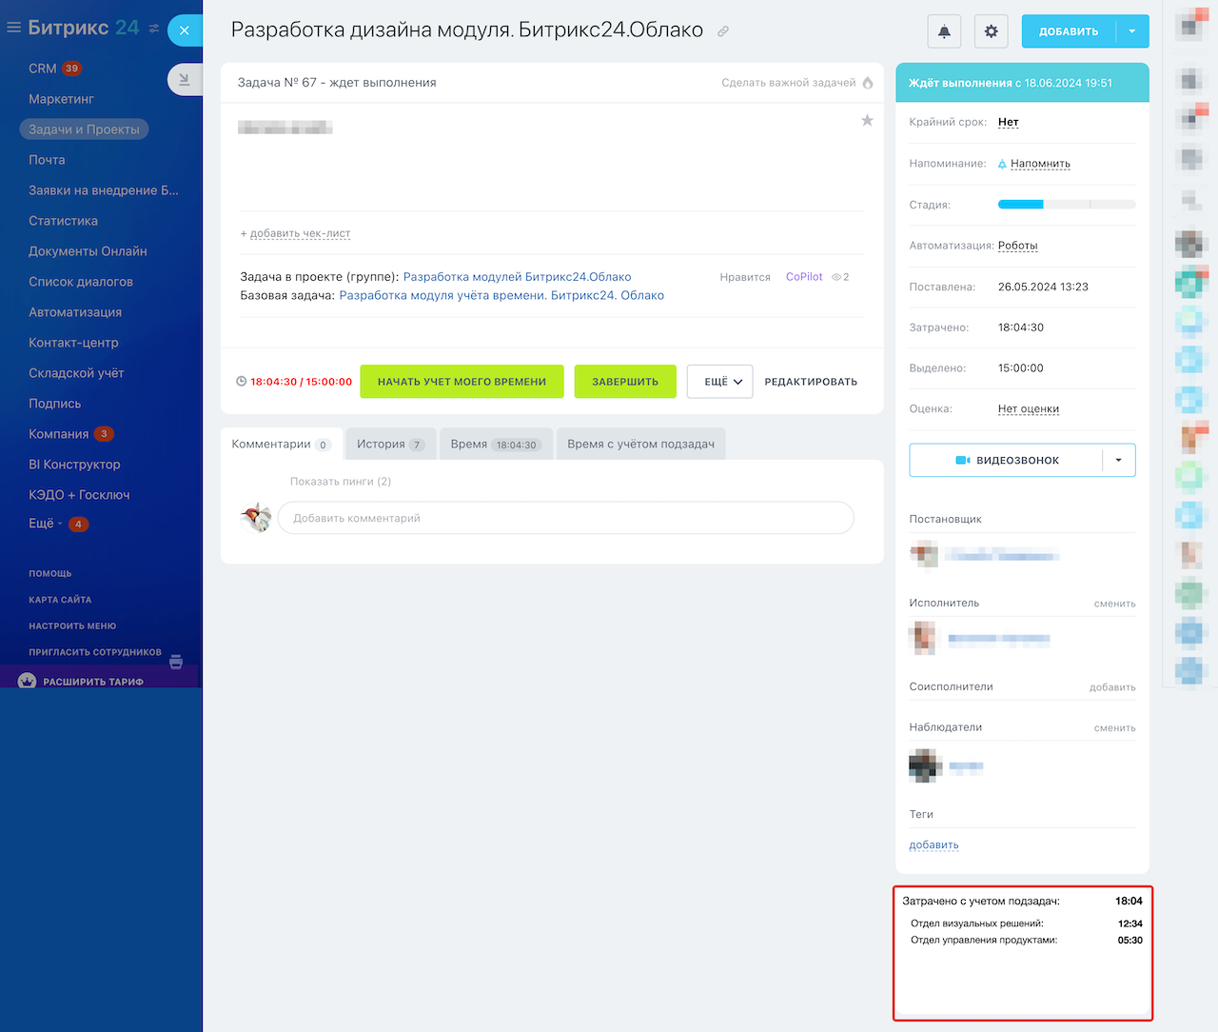Click the red 3 badge next to Компания
Image resolution: width=1218 pixels, height=1032 pixels.
coord(104,434)
